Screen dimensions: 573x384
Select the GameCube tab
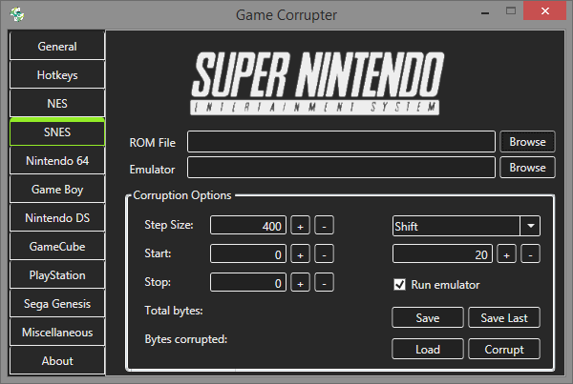coord(57,247)
